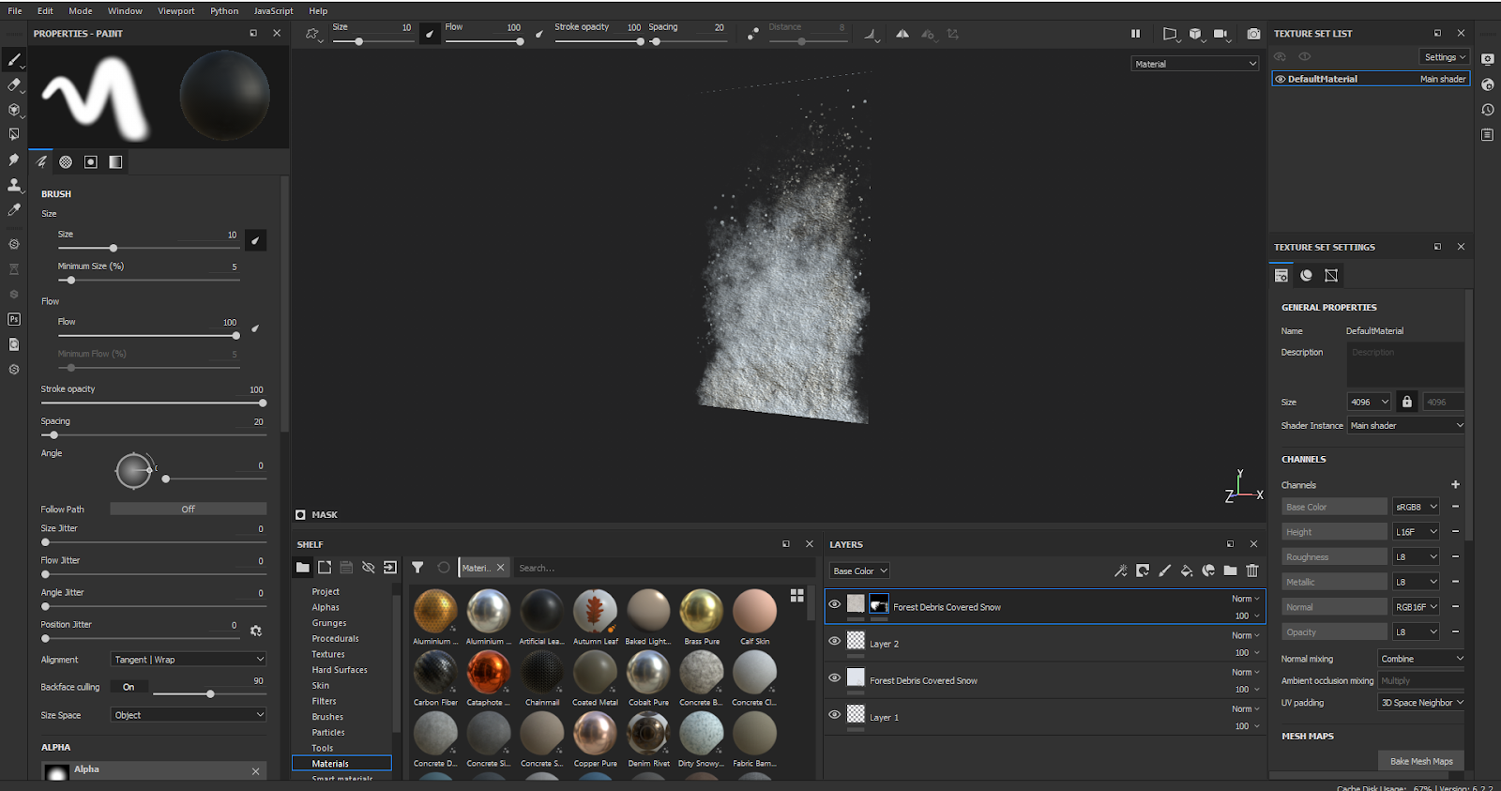
Task: Select the Eraser tool in left toolbar
Action: tap(14, 84)
